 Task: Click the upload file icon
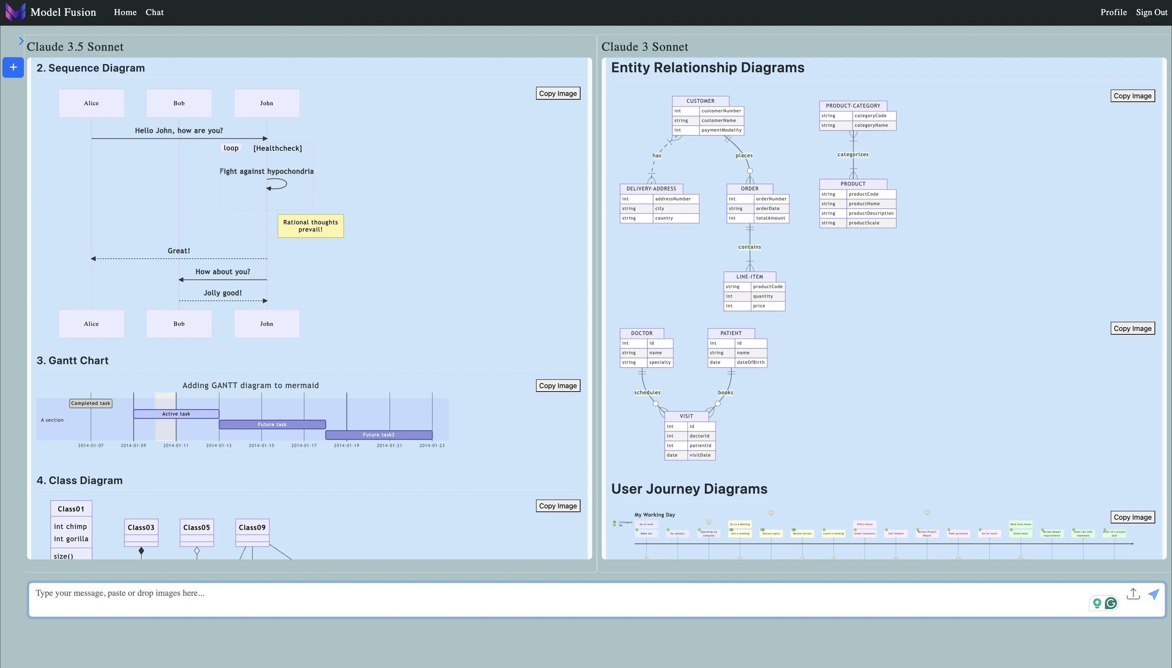click(x=1133, y=594)
